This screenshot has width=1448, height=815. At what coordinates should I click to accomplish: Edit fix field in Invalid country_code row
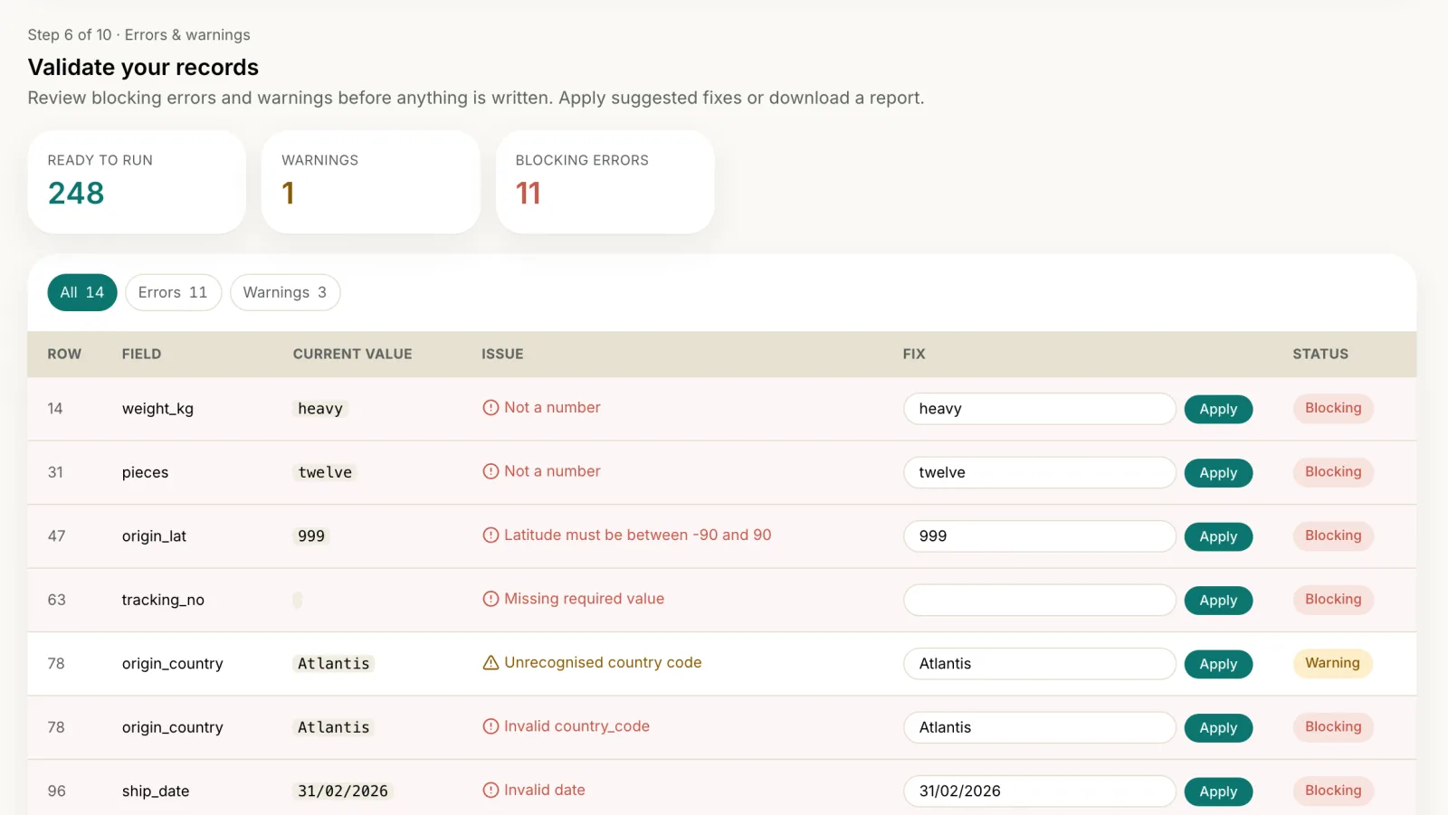point(1040,727)
